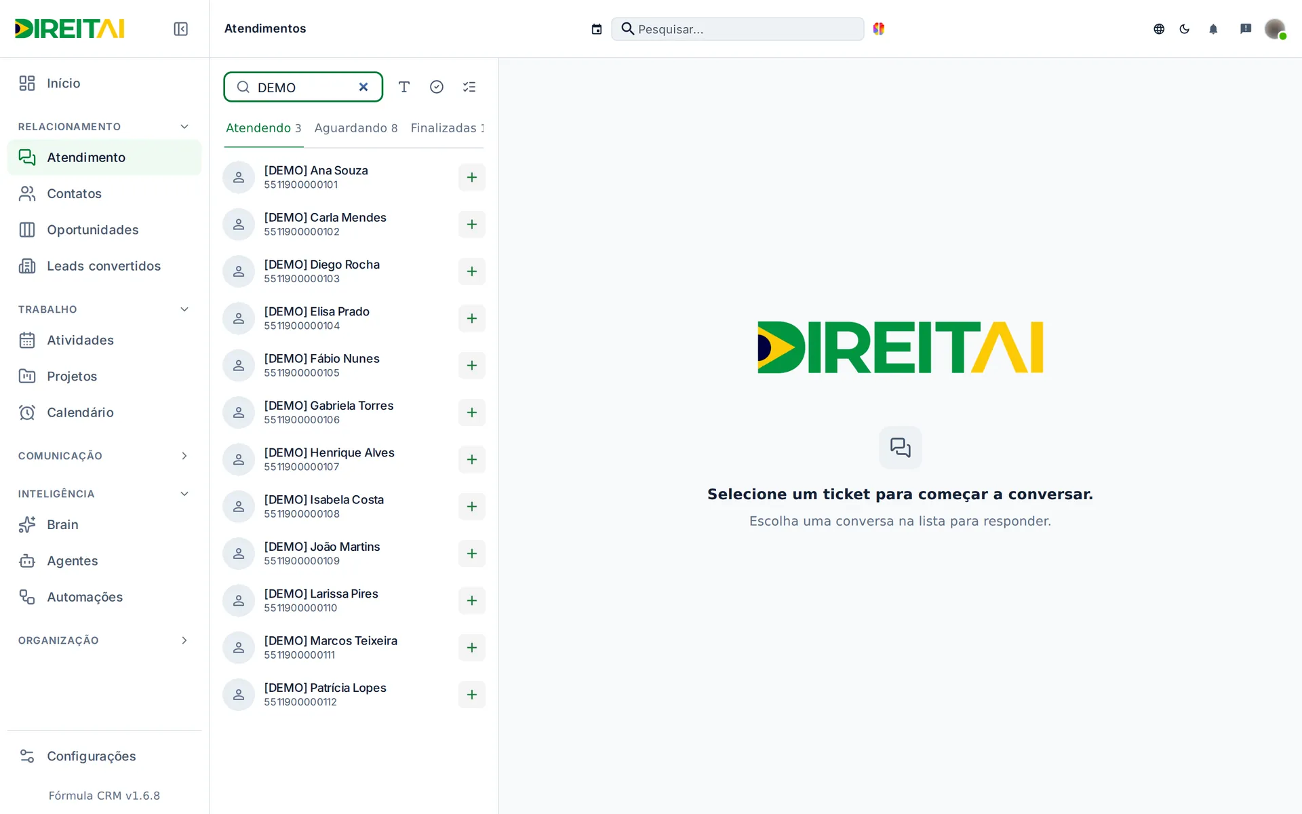
Task: Open Brain page
Action: tap(104, 525)
